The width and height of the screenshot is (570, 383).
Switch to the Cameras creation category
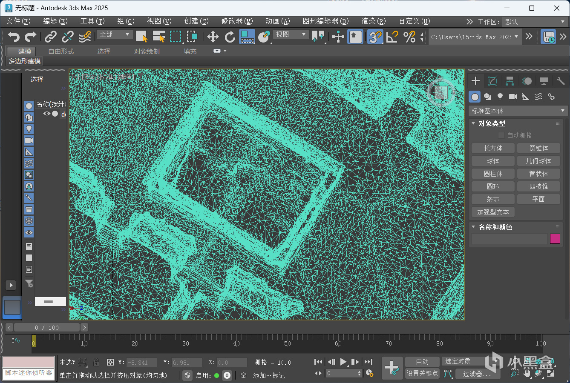[513, 97]
